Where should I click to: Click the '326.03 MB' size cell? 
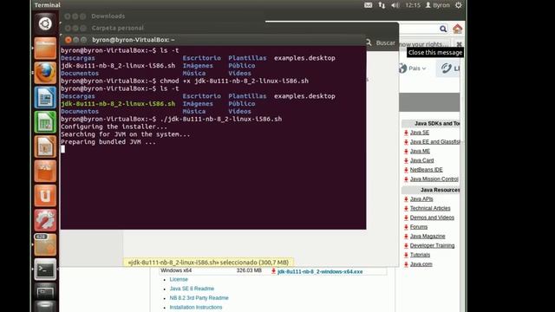249,270
